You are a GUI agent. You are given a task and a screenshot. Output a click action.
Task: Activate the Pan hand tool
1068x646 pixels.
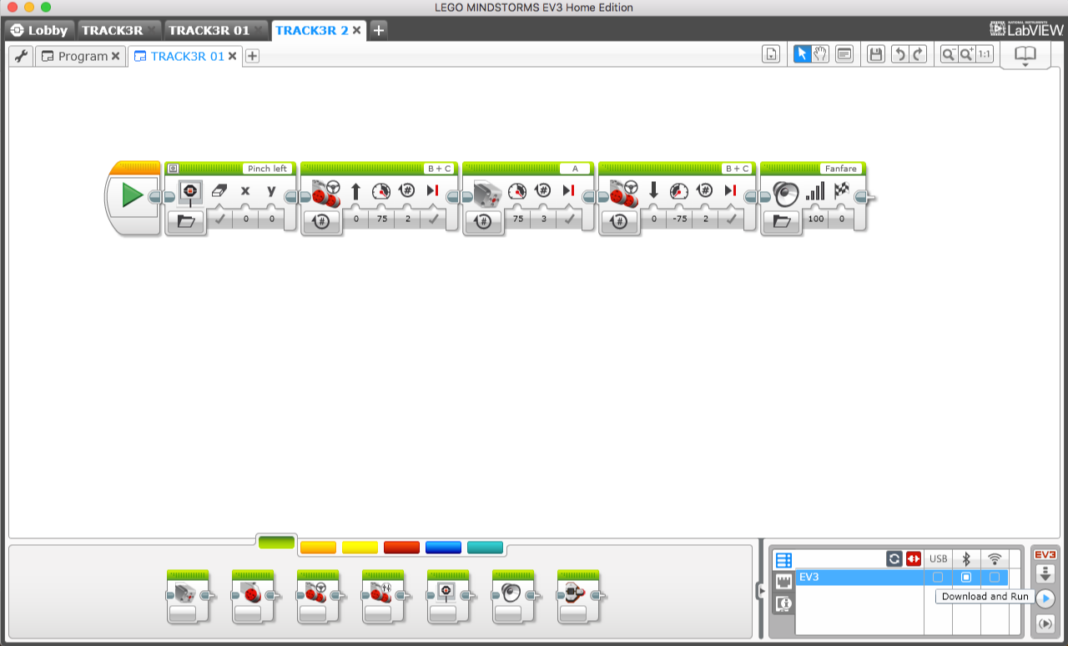pos(820,54)
